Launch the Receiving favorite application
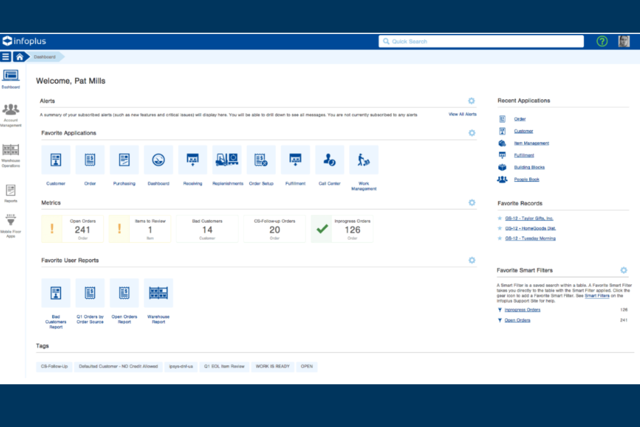 click(192, 160)
